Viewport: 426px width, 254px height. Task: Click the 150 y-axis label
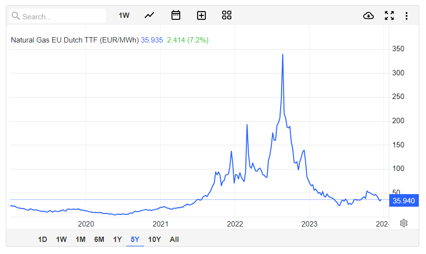(x=398, y=145)
